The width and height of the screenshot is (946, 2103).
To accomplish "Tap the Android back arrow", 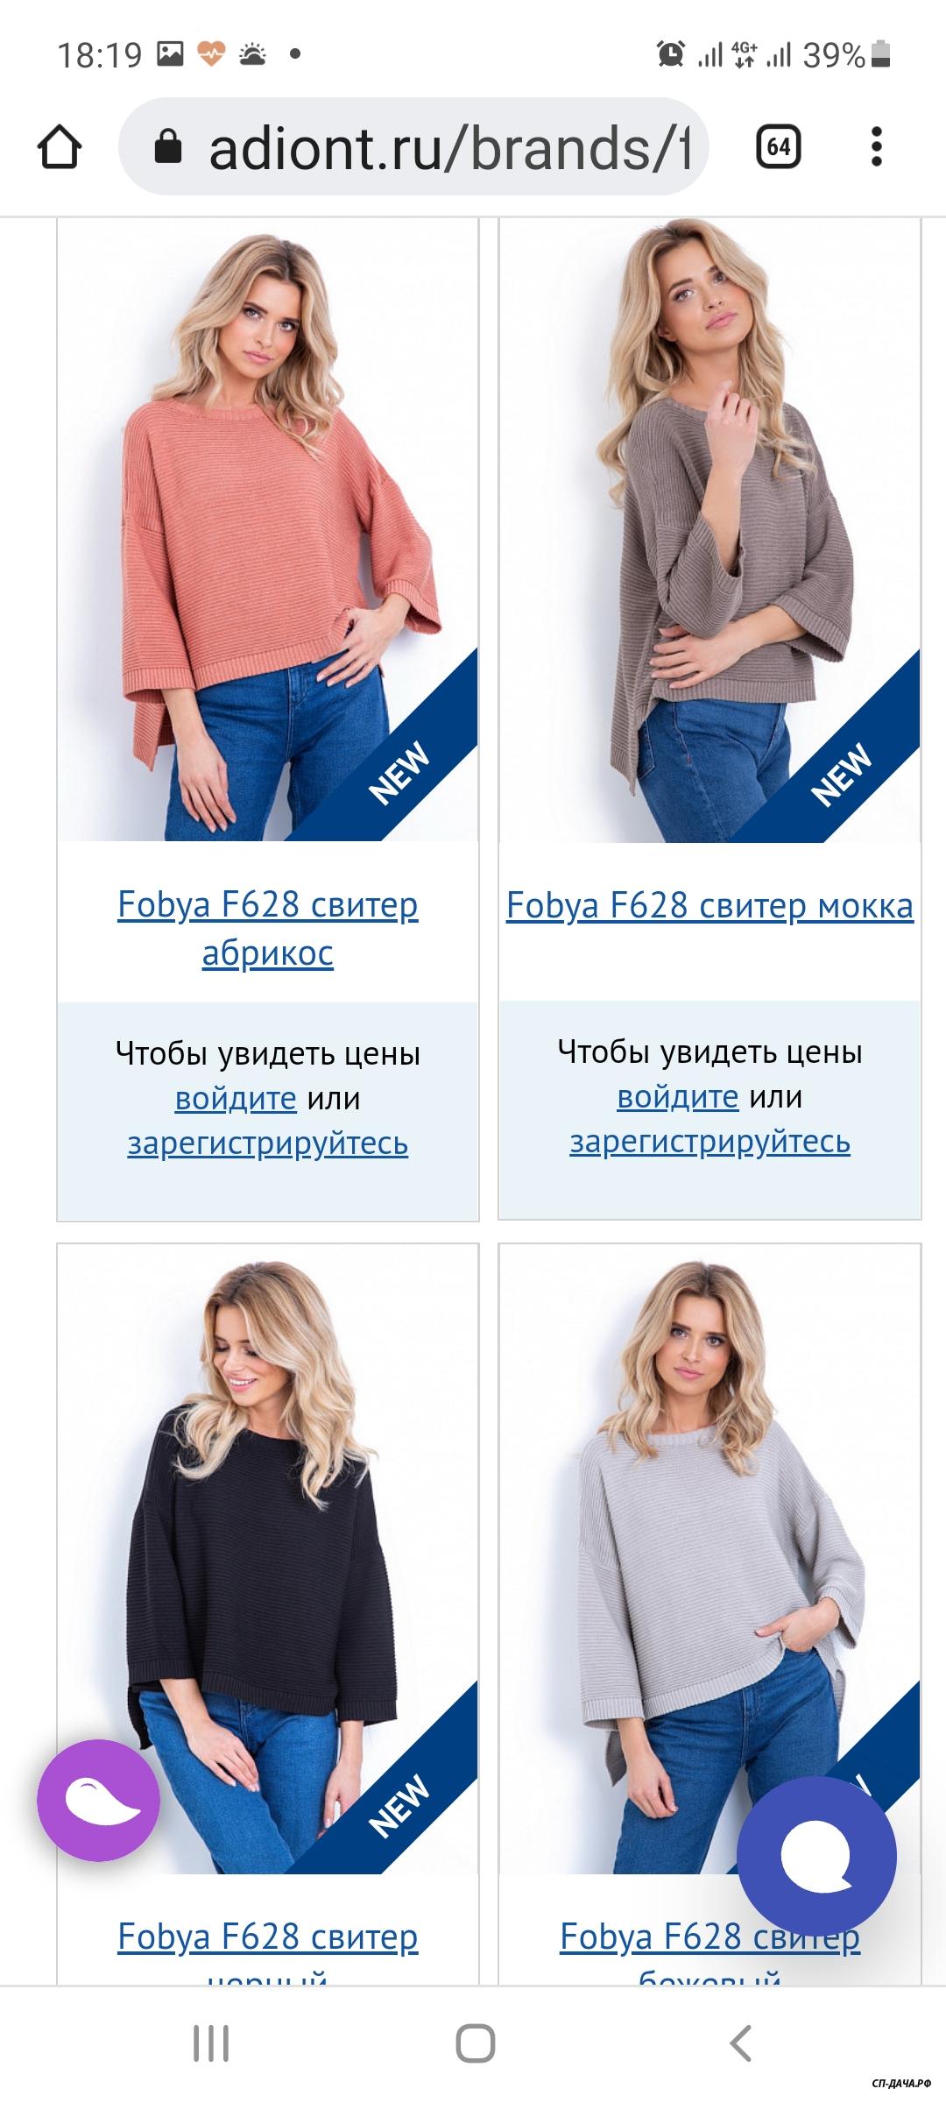I will pos(740,2043).
